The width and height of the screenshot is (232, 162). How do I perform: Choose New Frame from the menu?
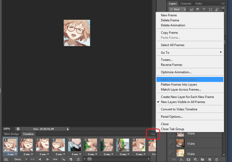pos(190,15)
